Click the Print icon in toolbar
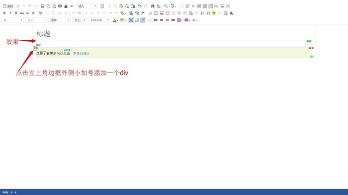The height and width of the screenshot is (195, 348). [60, 6]
